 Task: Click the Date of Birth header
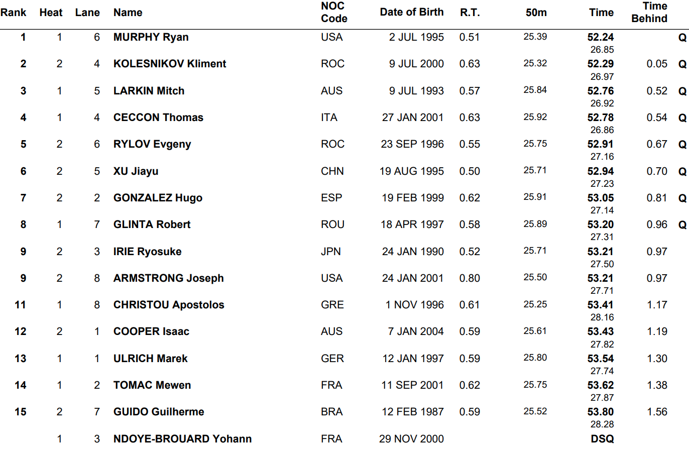412,13
